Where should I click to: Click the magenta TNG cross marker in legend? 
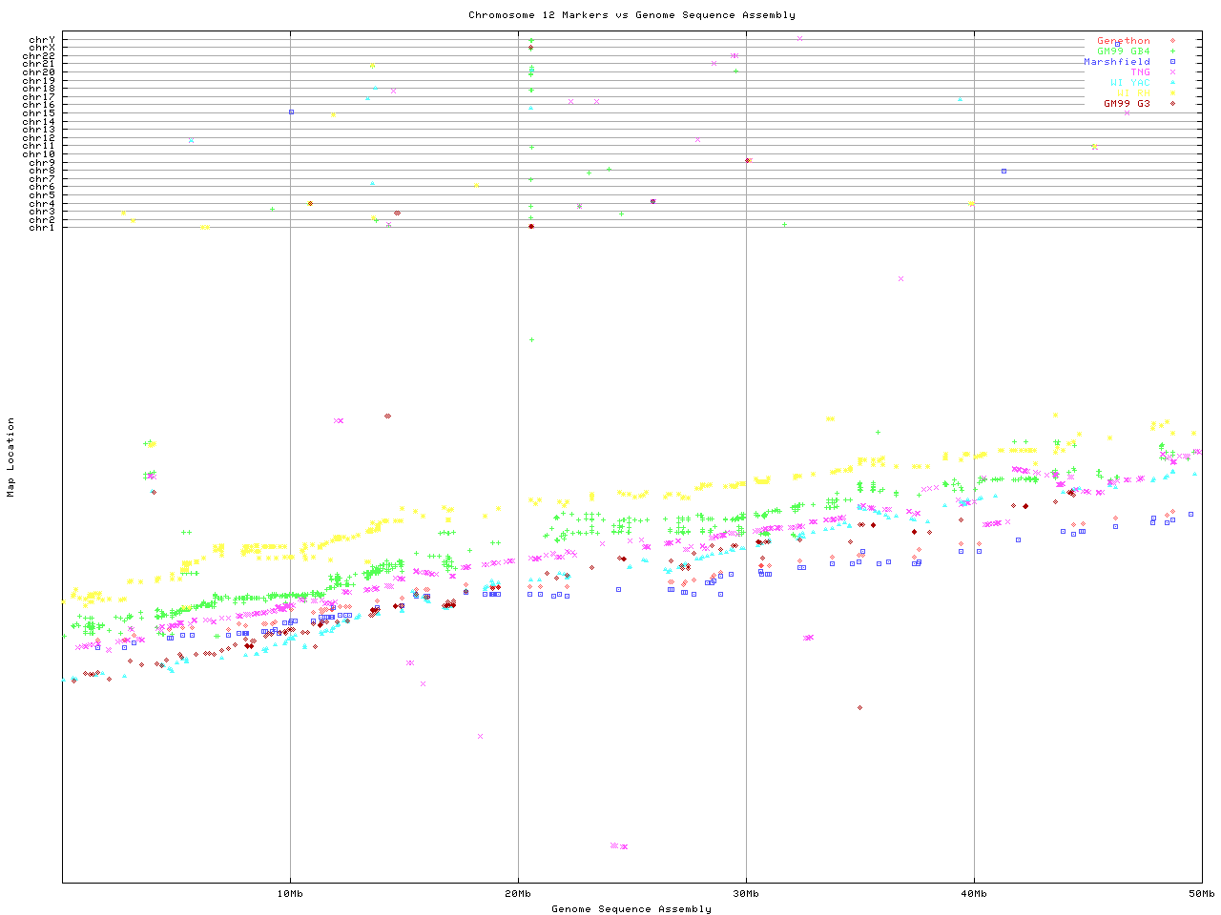click(x=1172, y=72)
